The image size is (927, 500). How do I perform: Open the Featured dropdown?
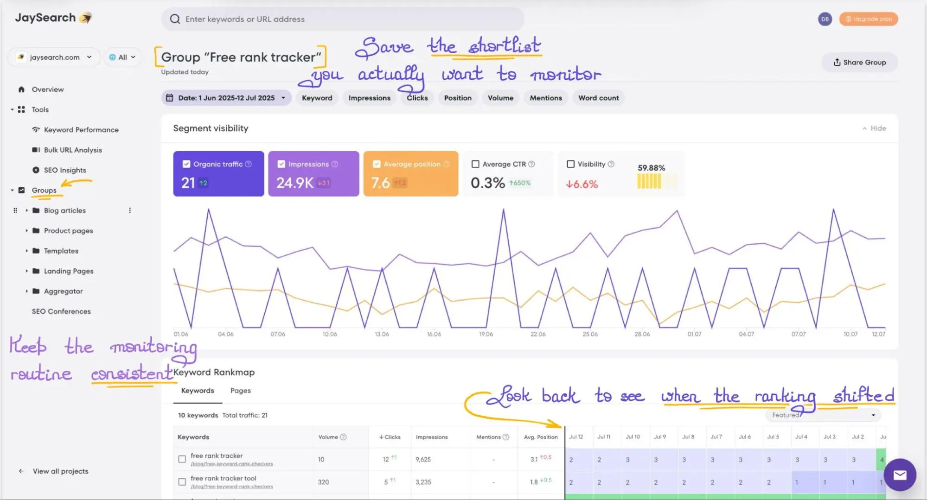823,415
